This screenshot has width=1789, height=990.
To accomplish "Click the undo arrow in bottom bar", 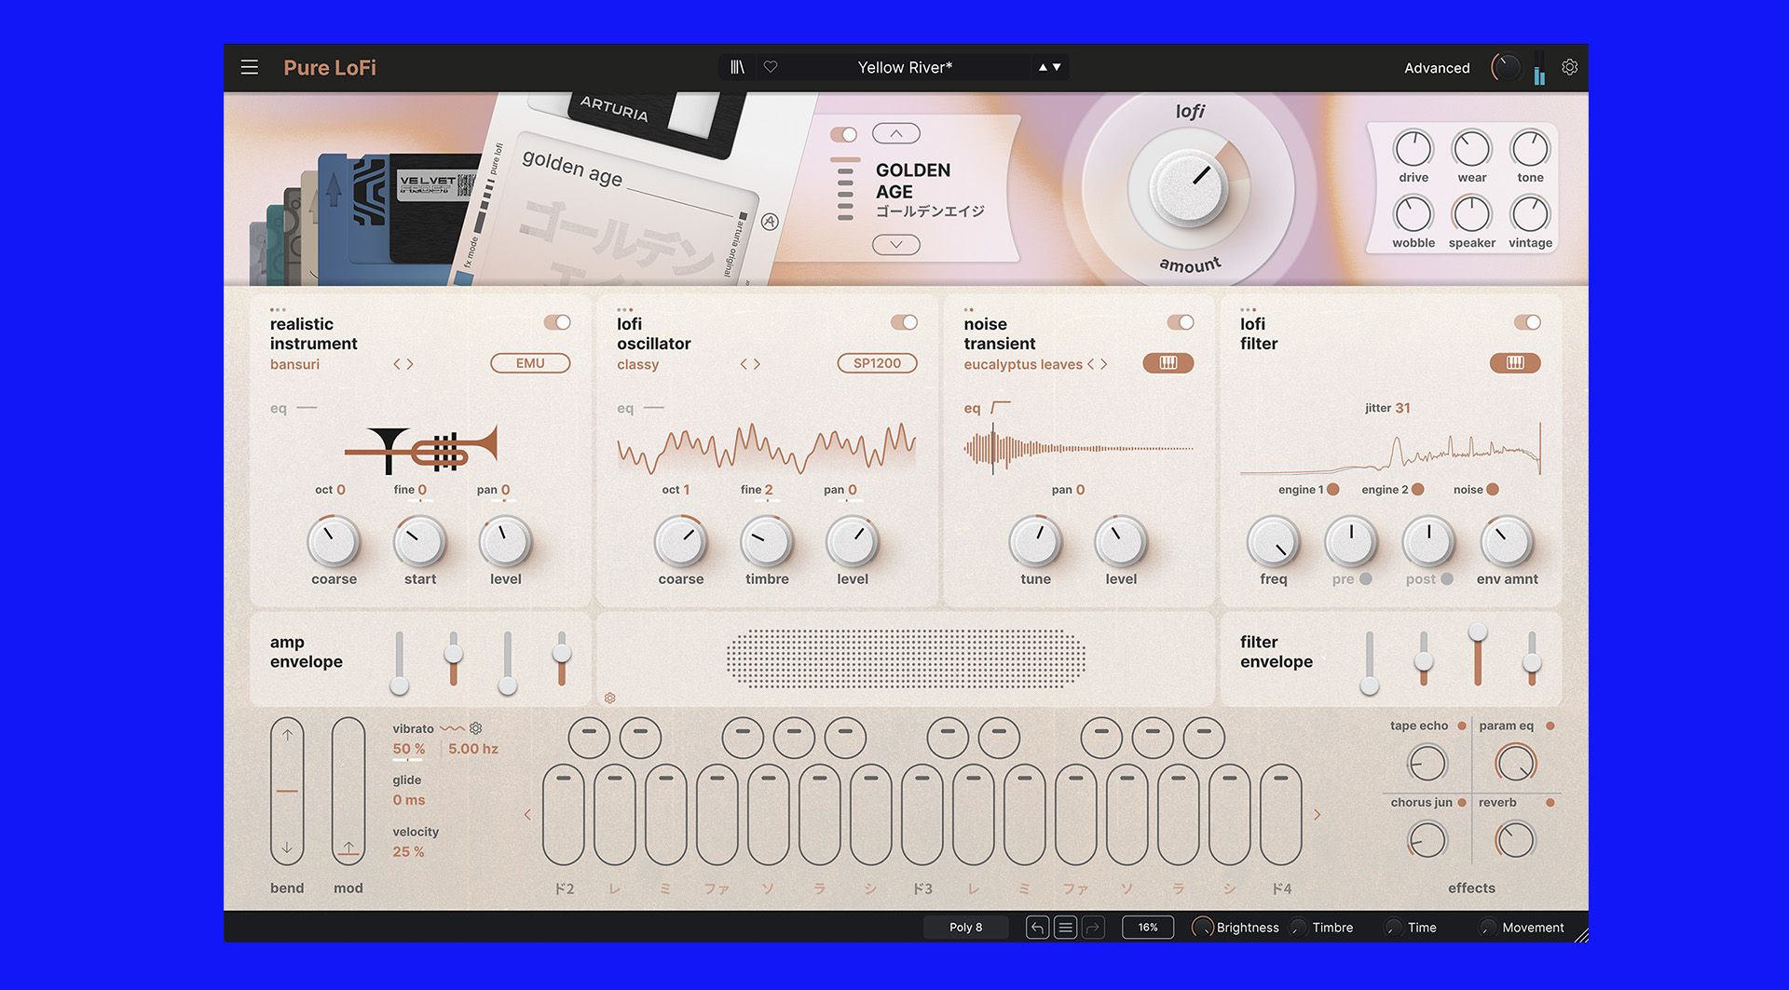I will point(1037,928).
